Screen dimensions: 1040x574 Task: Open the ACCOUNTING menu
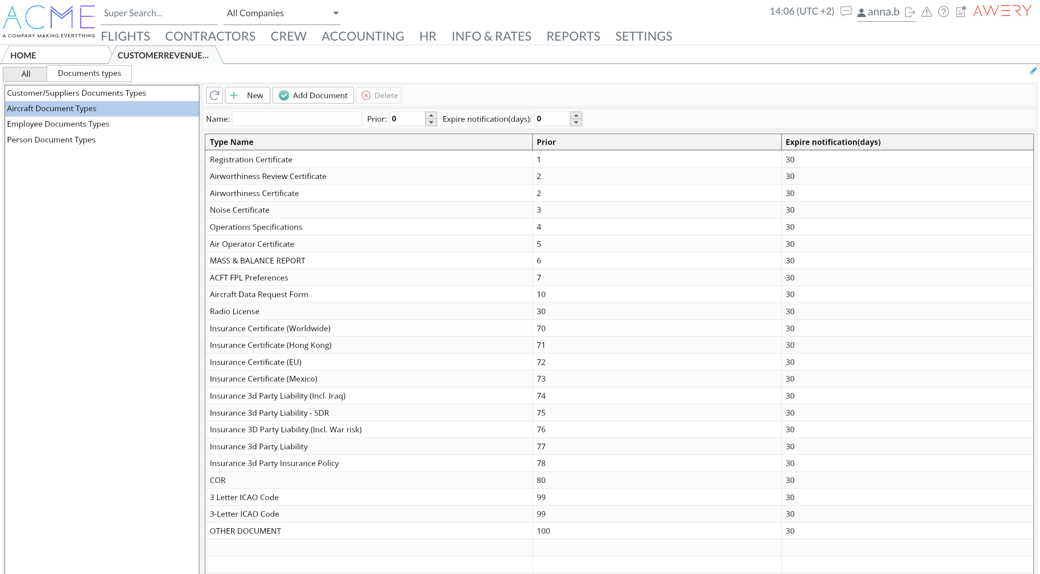pyautogui.click(x=363, y=36)
